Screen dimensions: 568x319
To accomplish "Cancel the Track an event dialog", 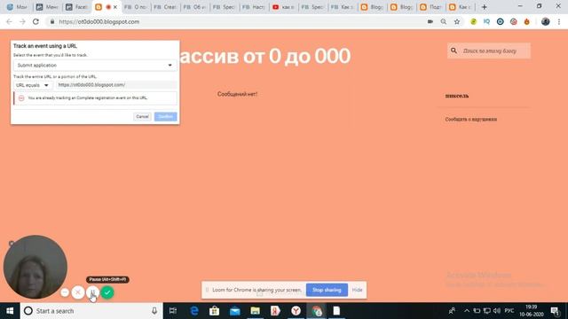I will coord(142,116).
